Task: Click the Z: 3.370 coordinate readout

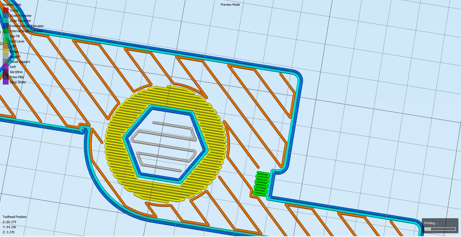Action: (x=9, y=232)
